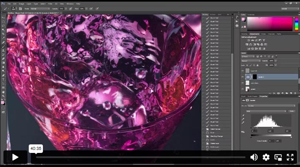Open video player settings gear
The image size is (300, 167).
coord(266,157)
